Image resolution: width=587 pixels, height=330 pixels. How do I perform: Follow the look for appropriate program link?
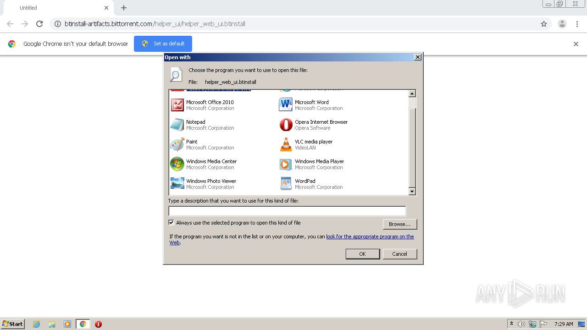[x=370, y=236]
